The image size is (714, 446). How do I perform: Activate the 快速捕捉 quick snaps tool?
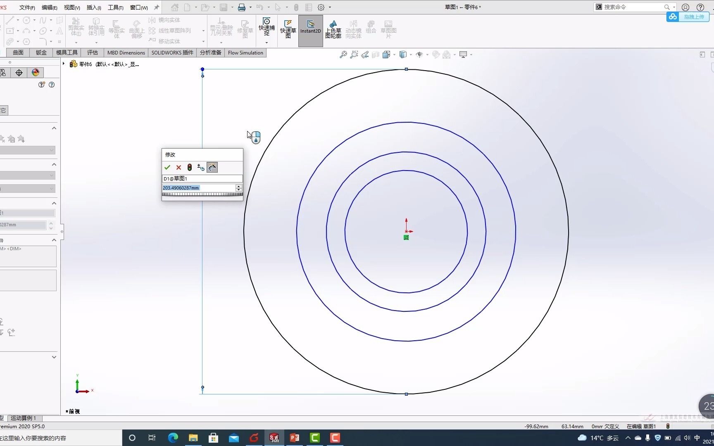[x=267, y=27]
